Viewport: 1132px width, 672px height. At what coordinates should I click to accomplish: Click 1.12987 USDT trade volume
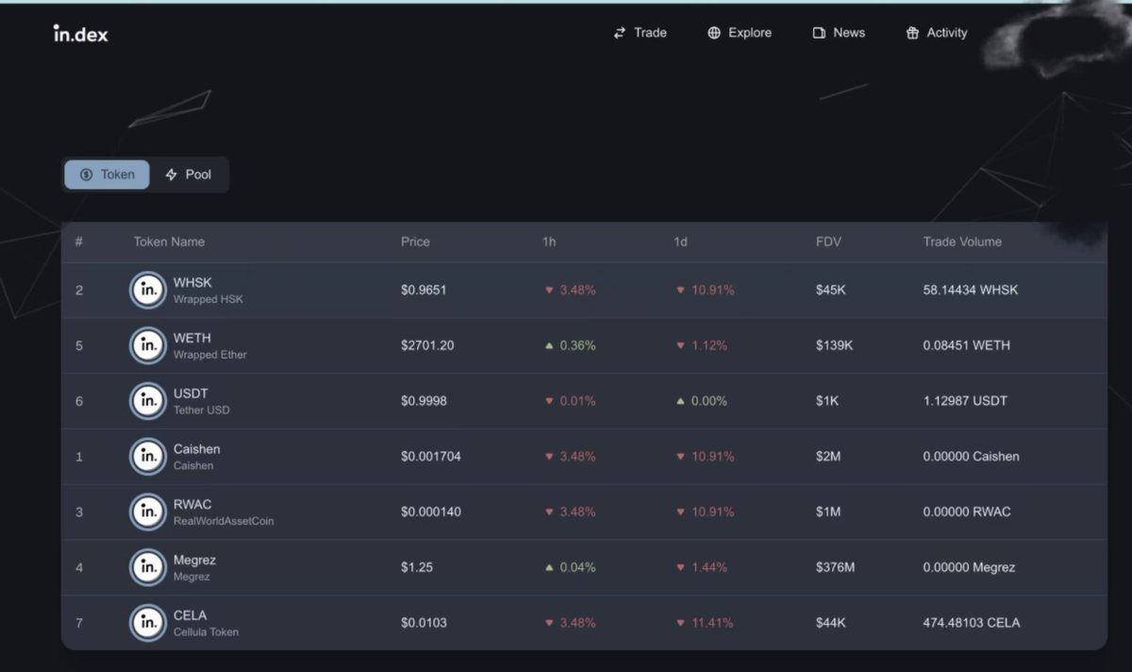[965, 401]
